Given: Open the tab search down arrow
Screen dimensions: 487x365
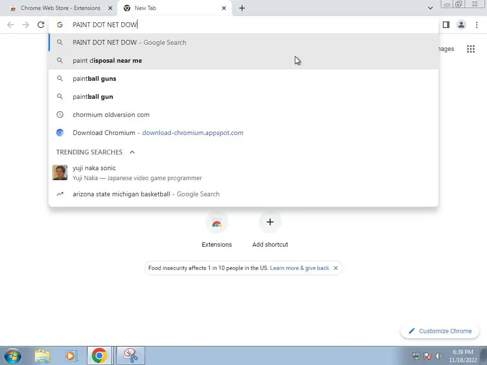Looking at the screenshot, I should (430, 8).
